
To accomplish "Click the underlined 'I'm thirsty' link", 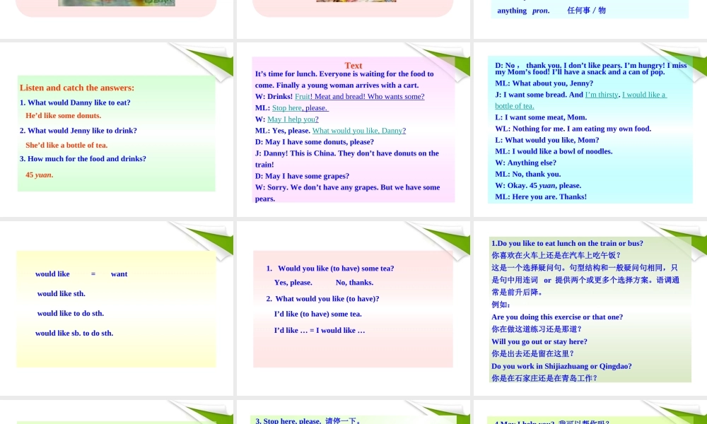I will (x=602, y=95).
